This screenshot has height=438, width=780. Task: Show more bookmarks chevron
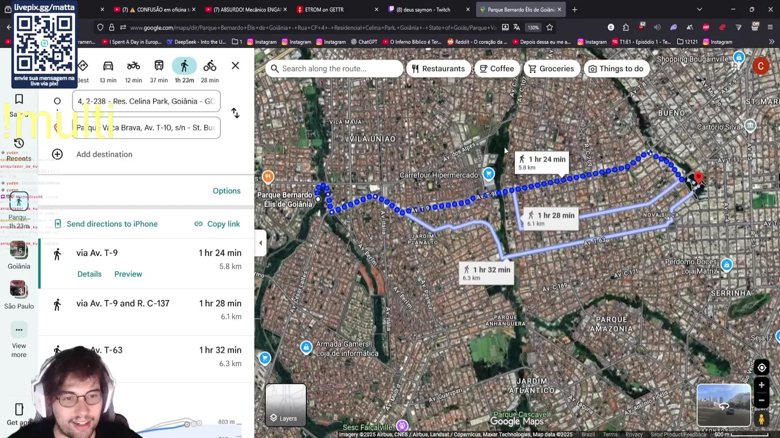click(x=771, y=42)
